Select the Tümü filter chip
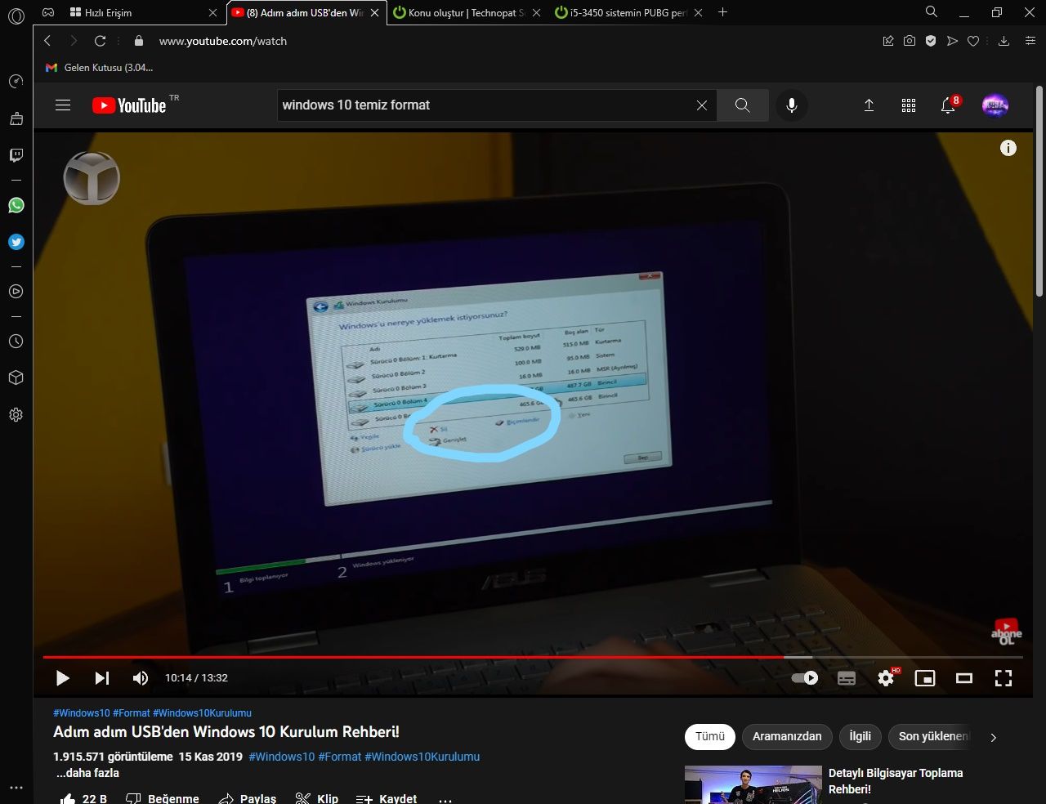This screenshot has height=804, width=1046. [x=710, y=737]
